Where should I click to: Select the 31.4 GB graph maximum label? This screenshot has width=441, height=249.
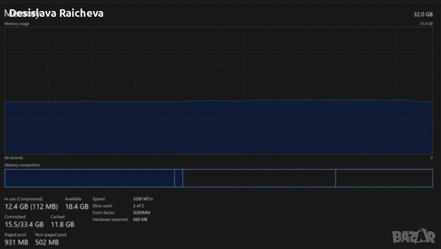pos(426,23)
